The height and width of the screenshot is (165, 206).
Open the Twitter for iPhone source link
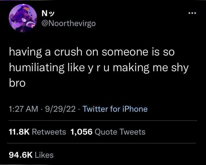[115, 109]
